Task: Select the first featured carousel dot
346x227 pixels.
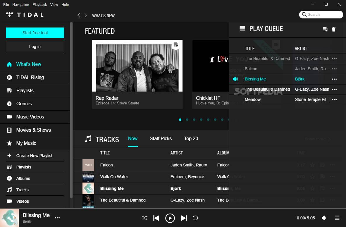Action: click(180, 120)
